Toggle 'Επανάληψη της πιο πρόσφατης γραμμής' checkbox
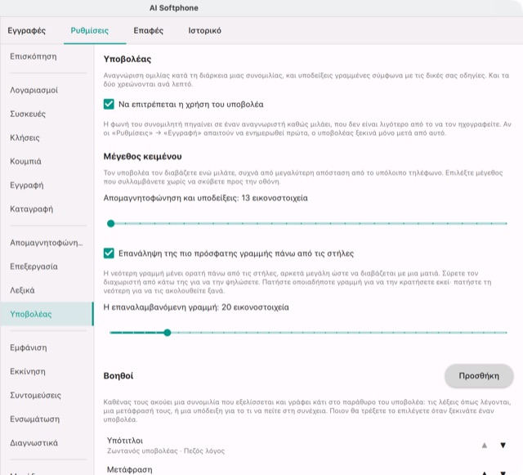This screenshot has height=475, width=523. [x=109, y=253]
